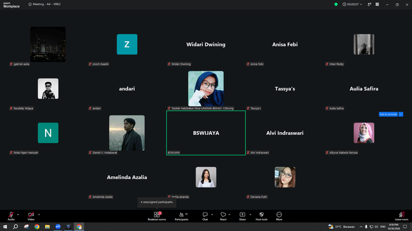Click Ask to unmute button
412x231 pixels.
[388, 114]
